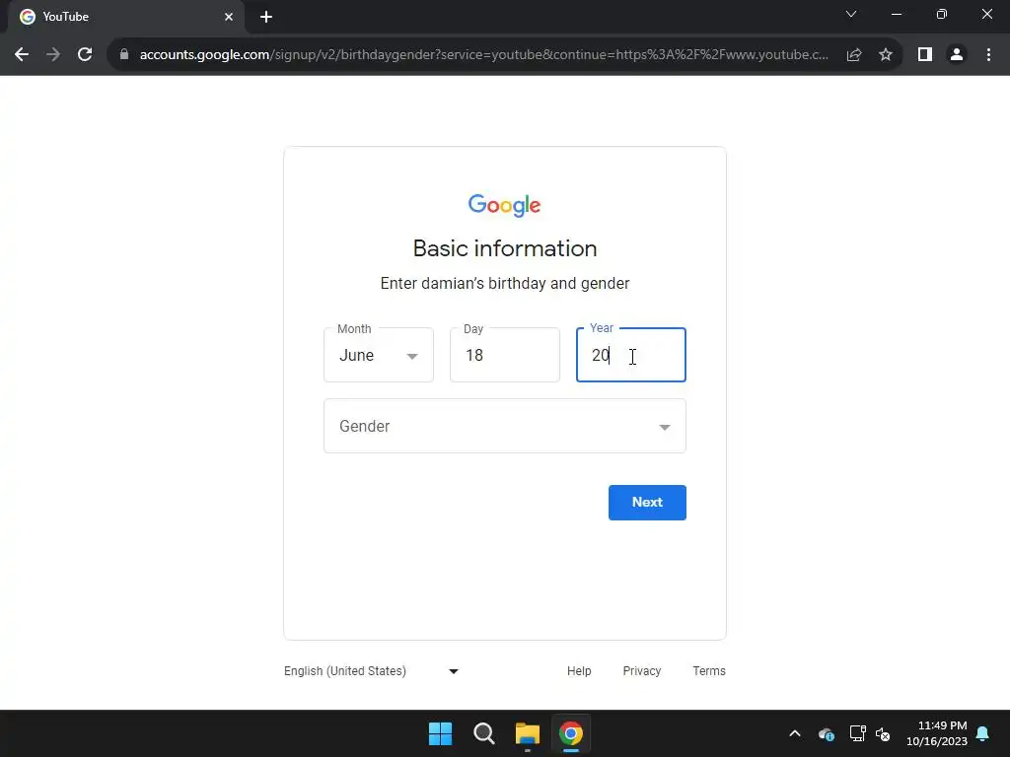
Task: Focus the Day field containing 18
Action: click(504, 355)
